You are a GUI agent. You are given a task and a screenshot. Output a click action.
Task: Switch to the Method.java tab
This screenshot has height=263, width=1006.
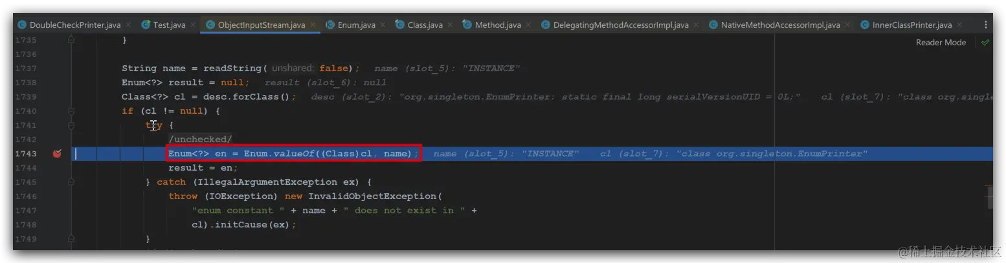pyautogui.click(x=498, y=25)
